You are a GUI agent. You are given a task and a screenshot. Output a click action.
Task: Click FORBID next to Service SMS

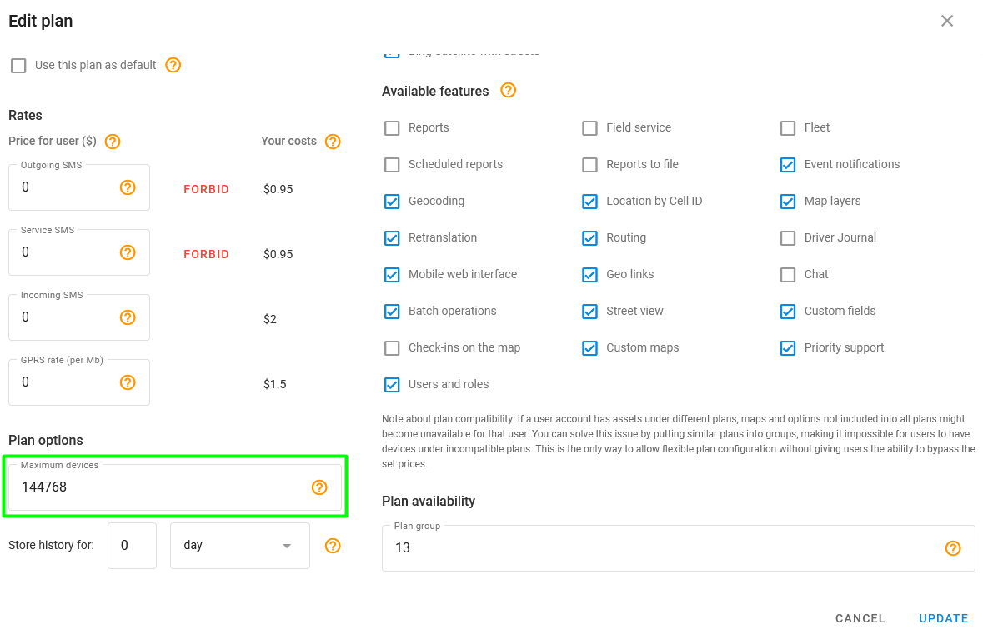tap(206, 254)
